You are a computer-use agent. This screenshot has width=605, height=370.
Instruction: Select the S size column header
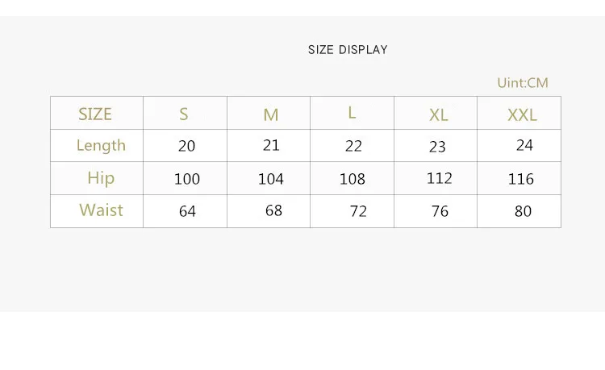click(x=184, y=114)
